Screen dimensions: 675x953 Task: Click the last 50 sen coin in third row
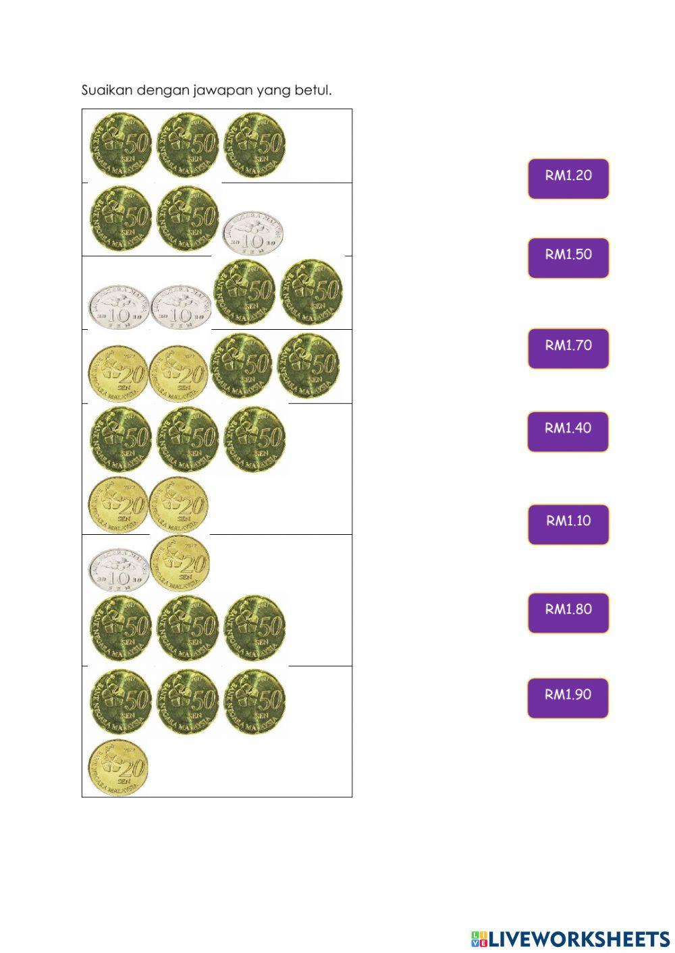coord(310,293)
